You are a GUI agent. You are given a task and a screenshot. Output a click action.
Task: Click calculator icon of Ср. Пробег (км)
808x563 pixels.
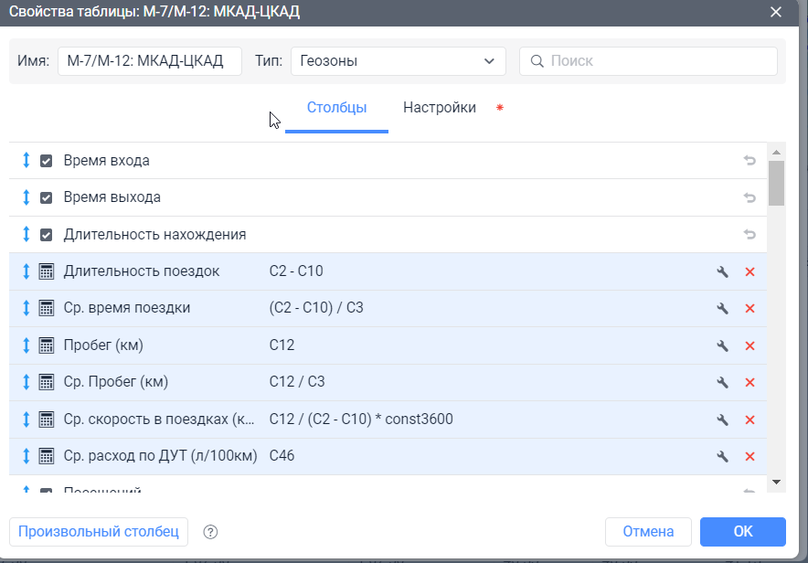[47, 383]
